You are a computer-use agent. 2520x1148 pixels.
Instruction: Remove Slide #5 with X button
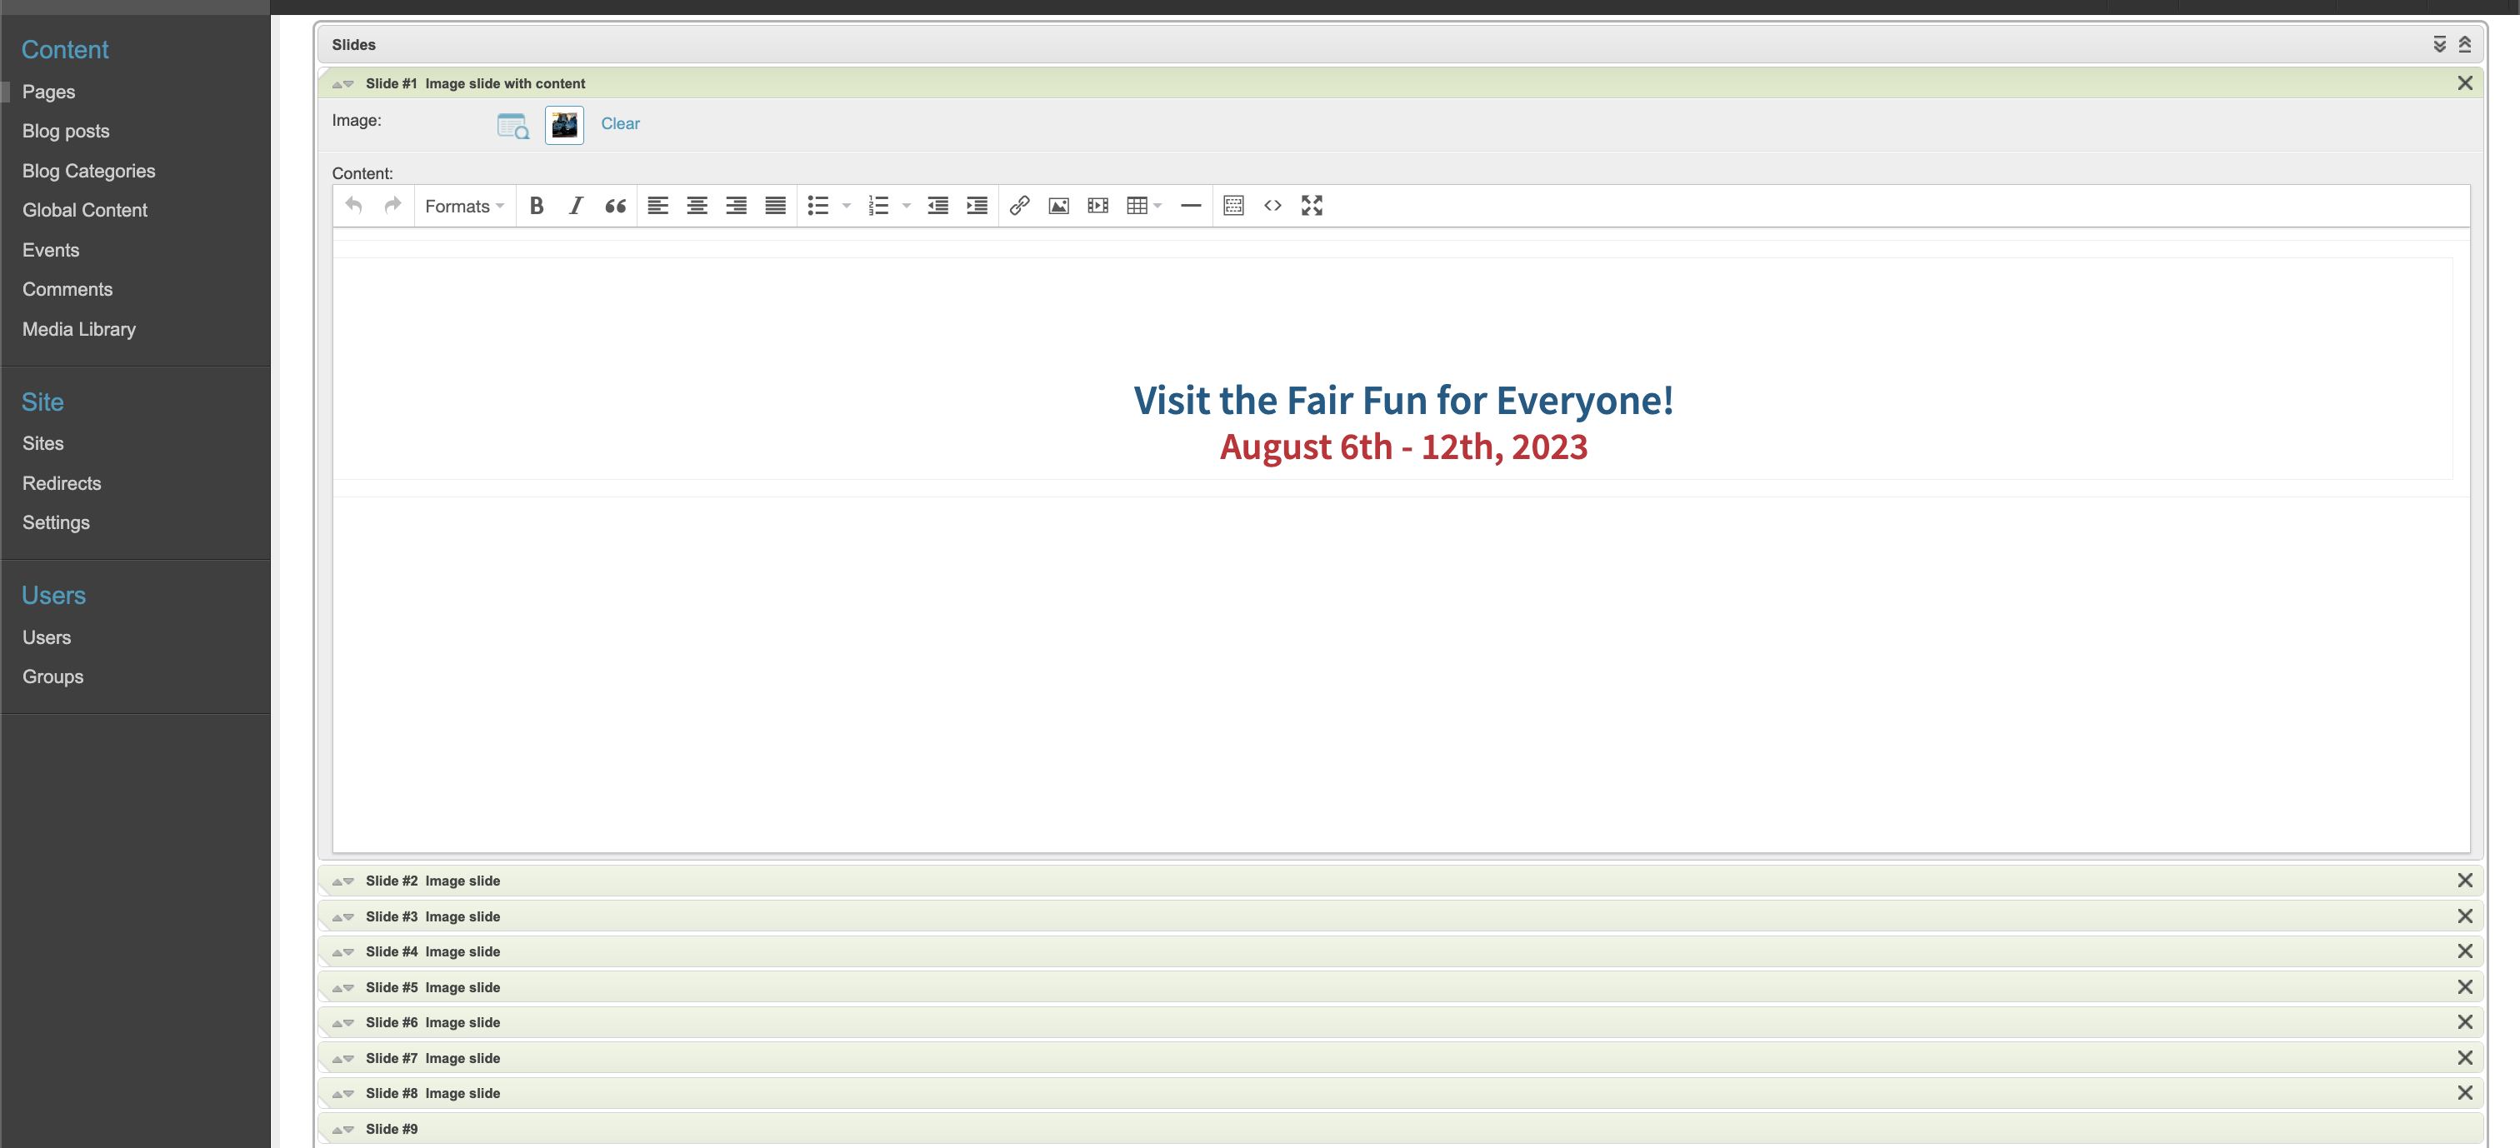(x=2464, y=986)
